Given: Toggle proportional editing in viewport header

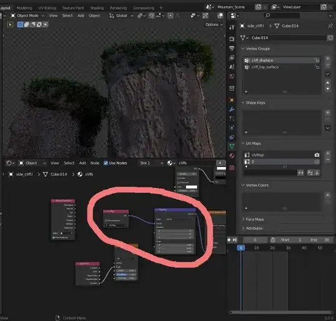Looking at the screenshot, I should point(170,16).
